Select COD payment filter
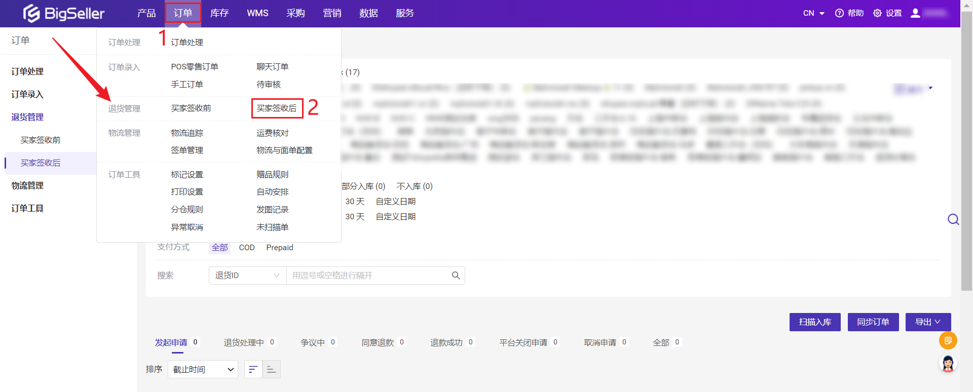The width and height of the screenshot is (973, 392). [x=247, y=248]
